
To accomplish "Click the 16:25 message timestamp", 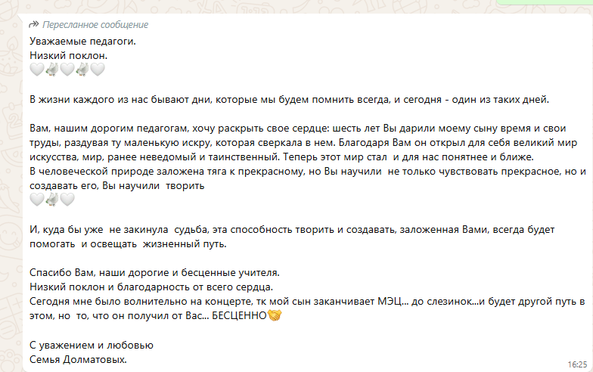I will (x=578, y=364).
